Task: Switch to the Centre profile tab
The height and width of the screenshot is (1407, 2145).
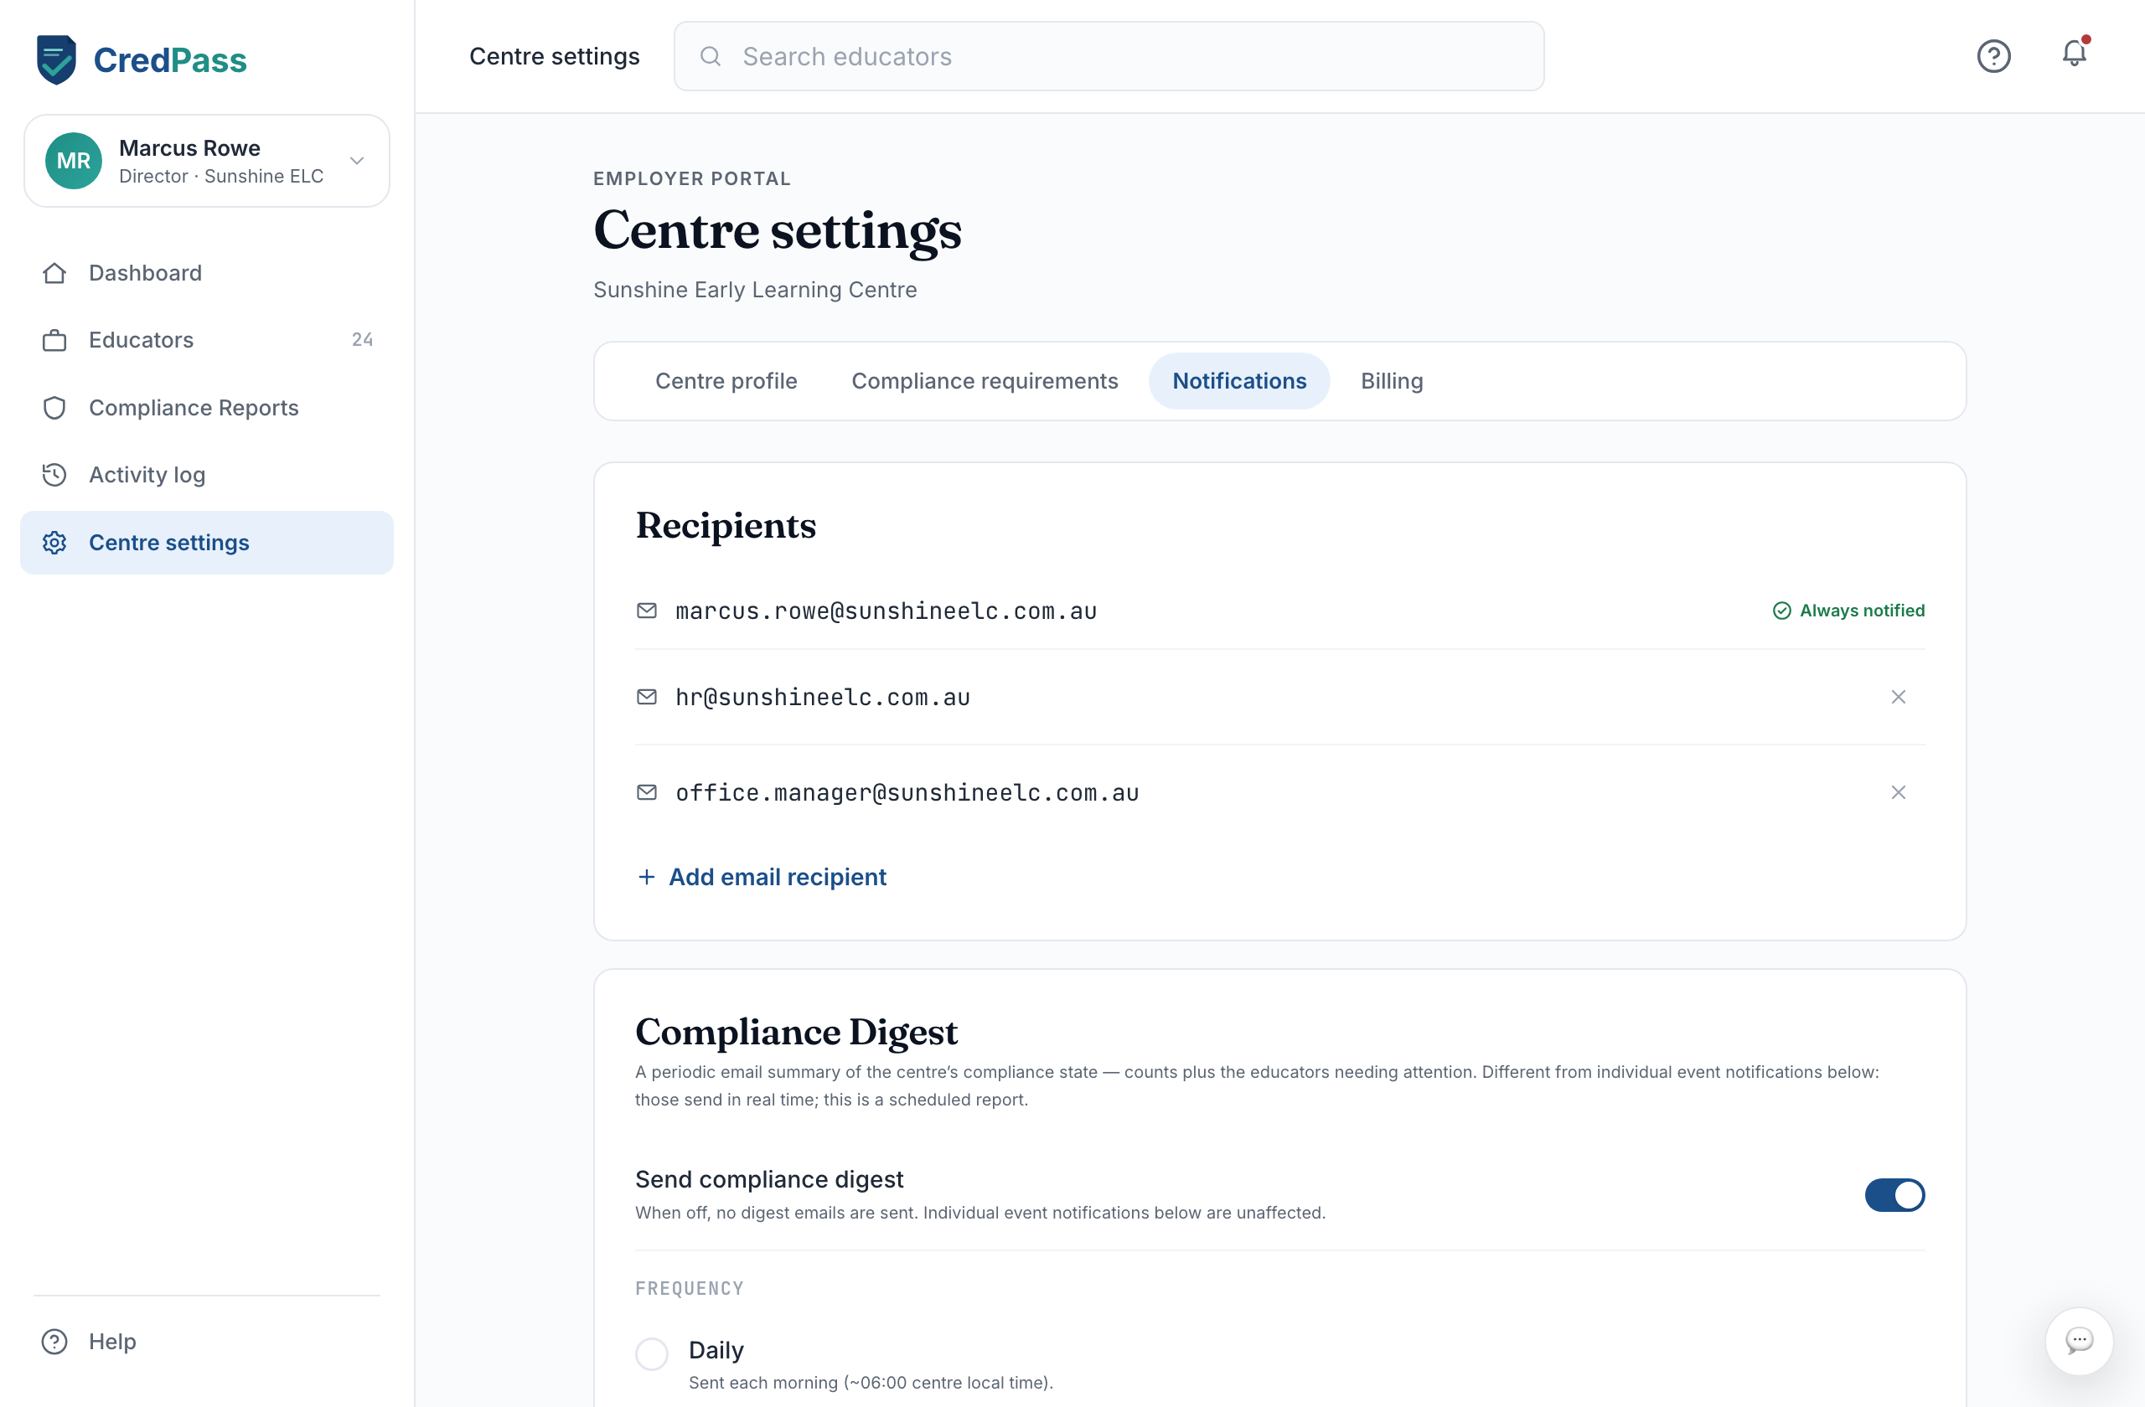Action: 726,381
